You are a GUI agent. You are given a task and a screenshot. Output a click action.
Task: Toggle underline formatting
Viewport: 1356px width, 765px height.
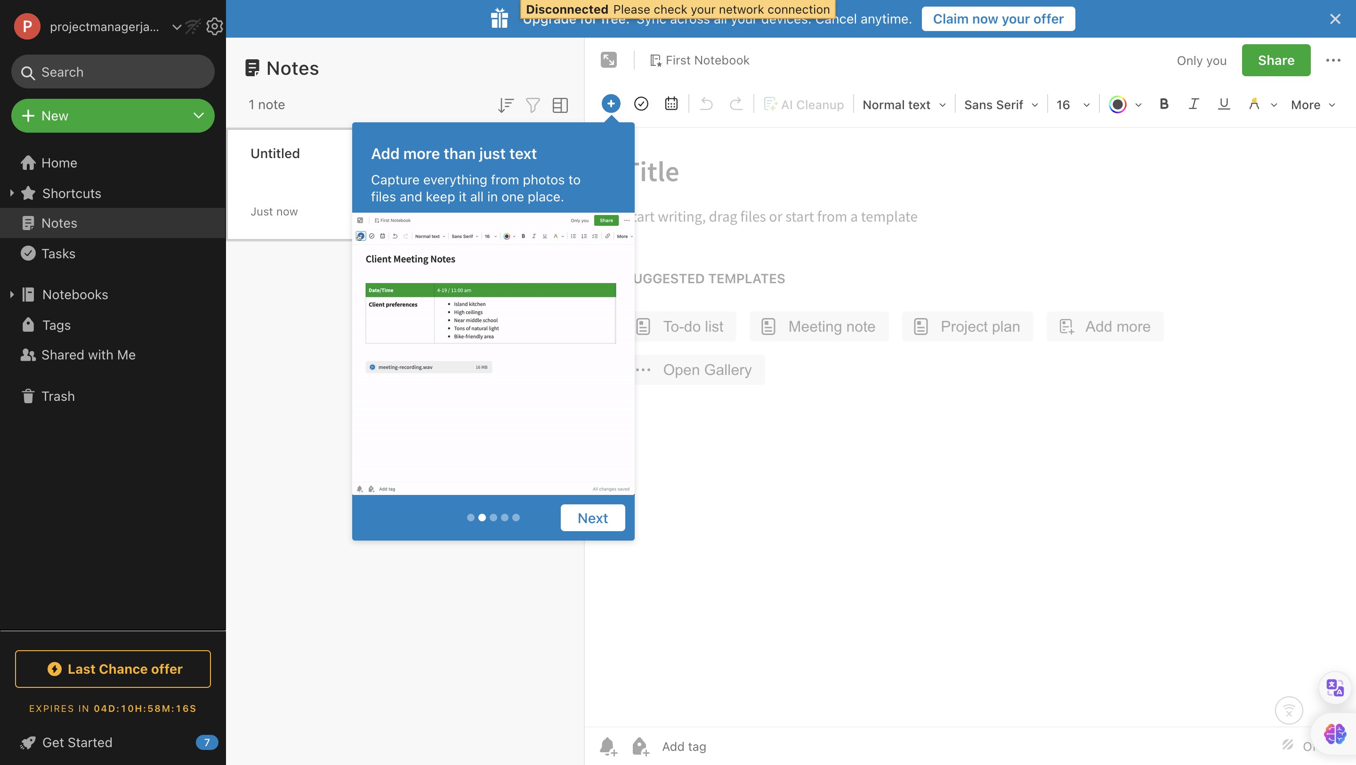(1223, 104)
